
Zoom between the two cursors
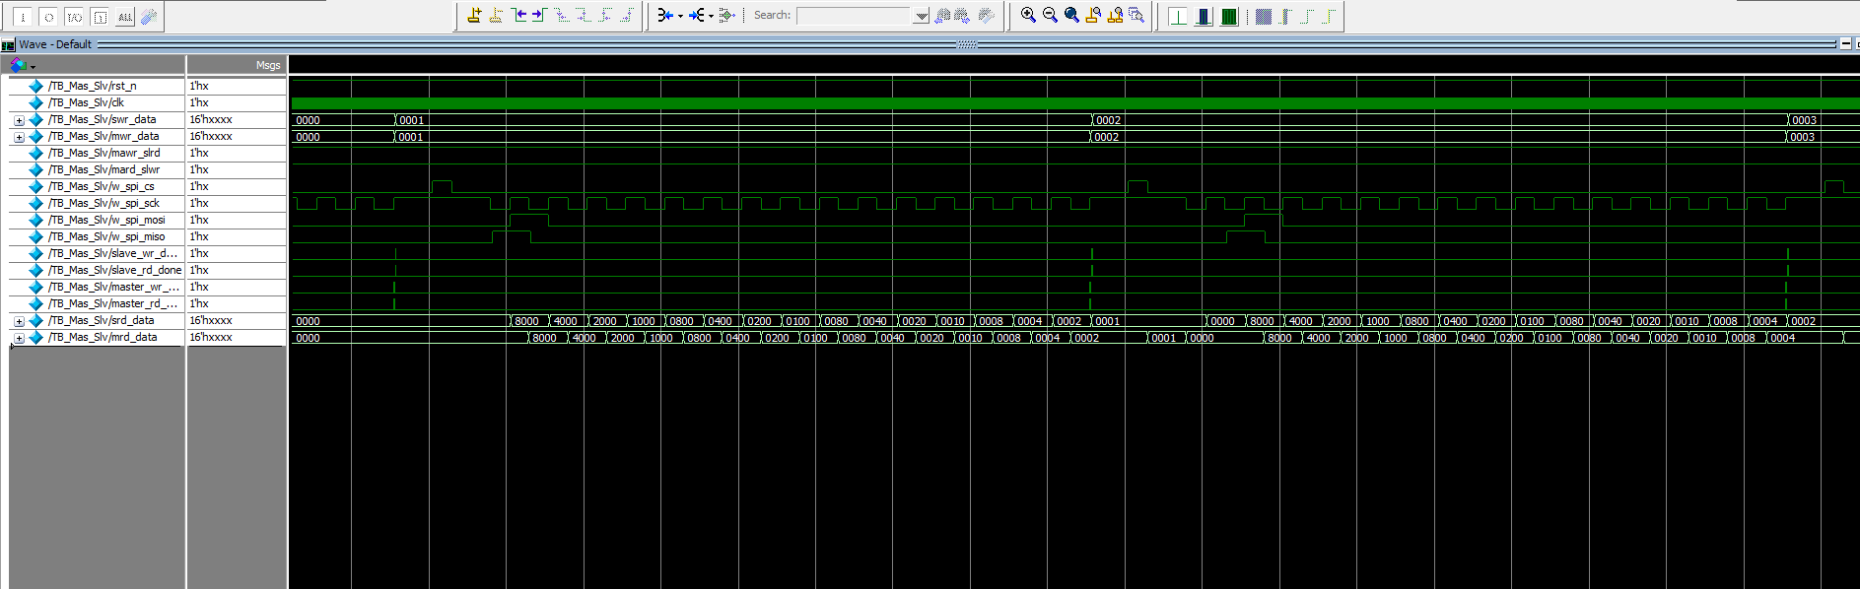click(x=1115, y=15)
